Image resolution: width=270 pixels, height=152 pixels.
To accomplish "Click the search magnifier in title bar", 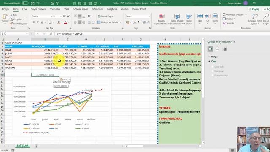I will [220, 3].
